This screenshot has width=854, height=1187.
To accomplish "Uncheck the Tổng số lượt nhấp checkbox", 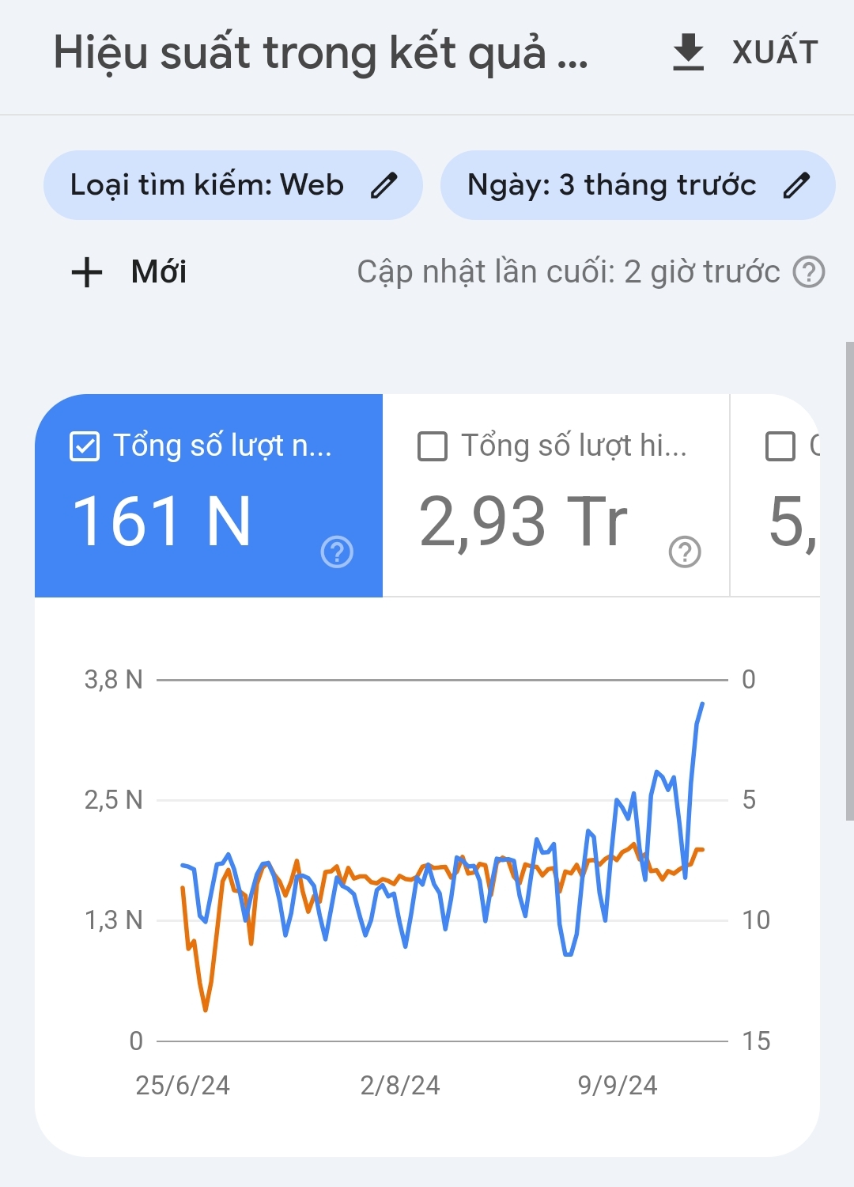I will [85, 446].
